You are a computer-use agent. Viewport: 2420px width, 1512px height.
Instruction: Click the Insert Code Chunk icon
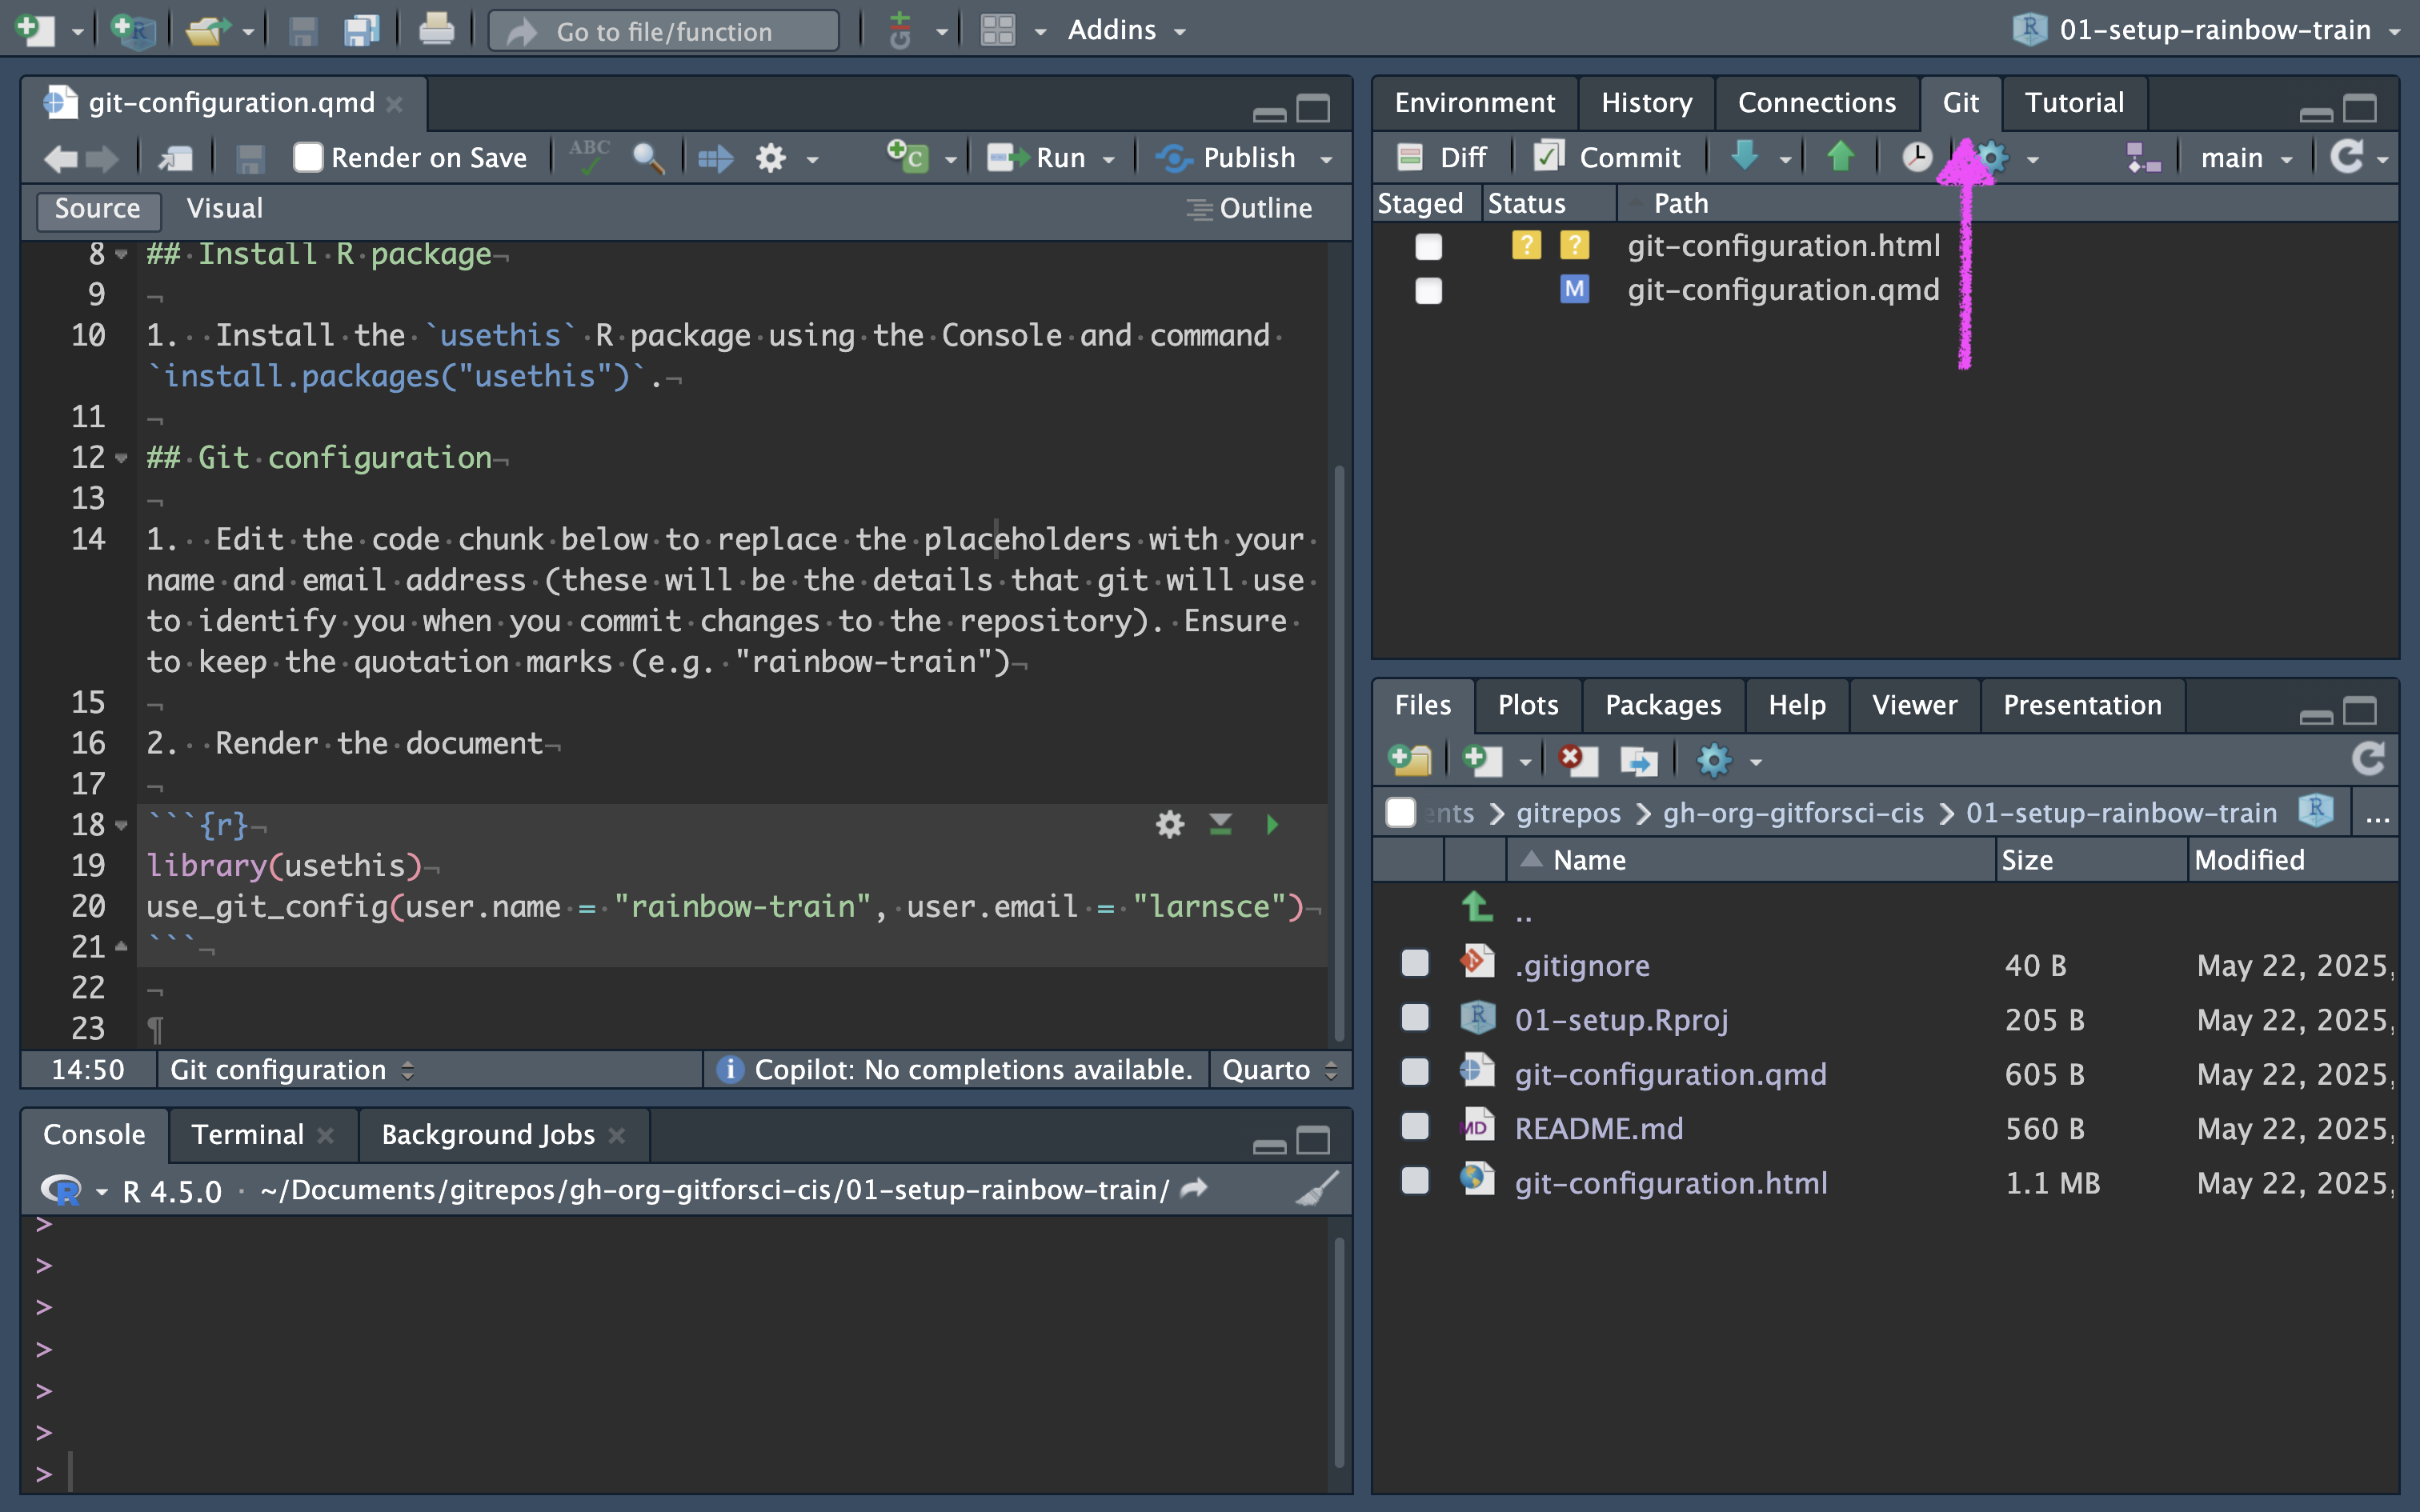click(907, 157)
